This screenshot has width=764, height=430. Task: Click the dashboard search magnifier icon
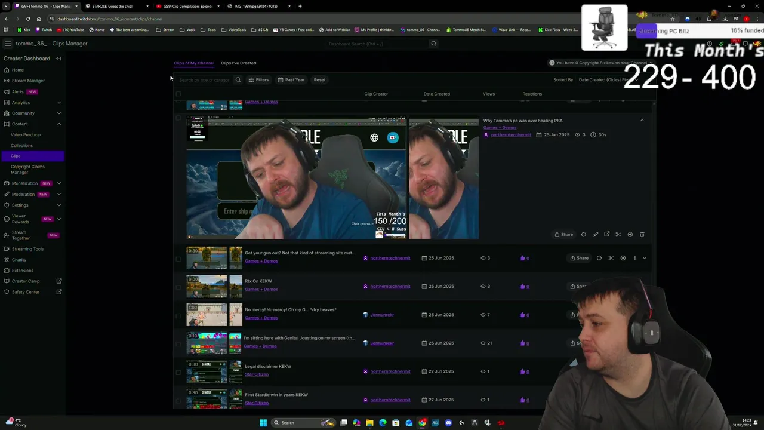(434, 44)
